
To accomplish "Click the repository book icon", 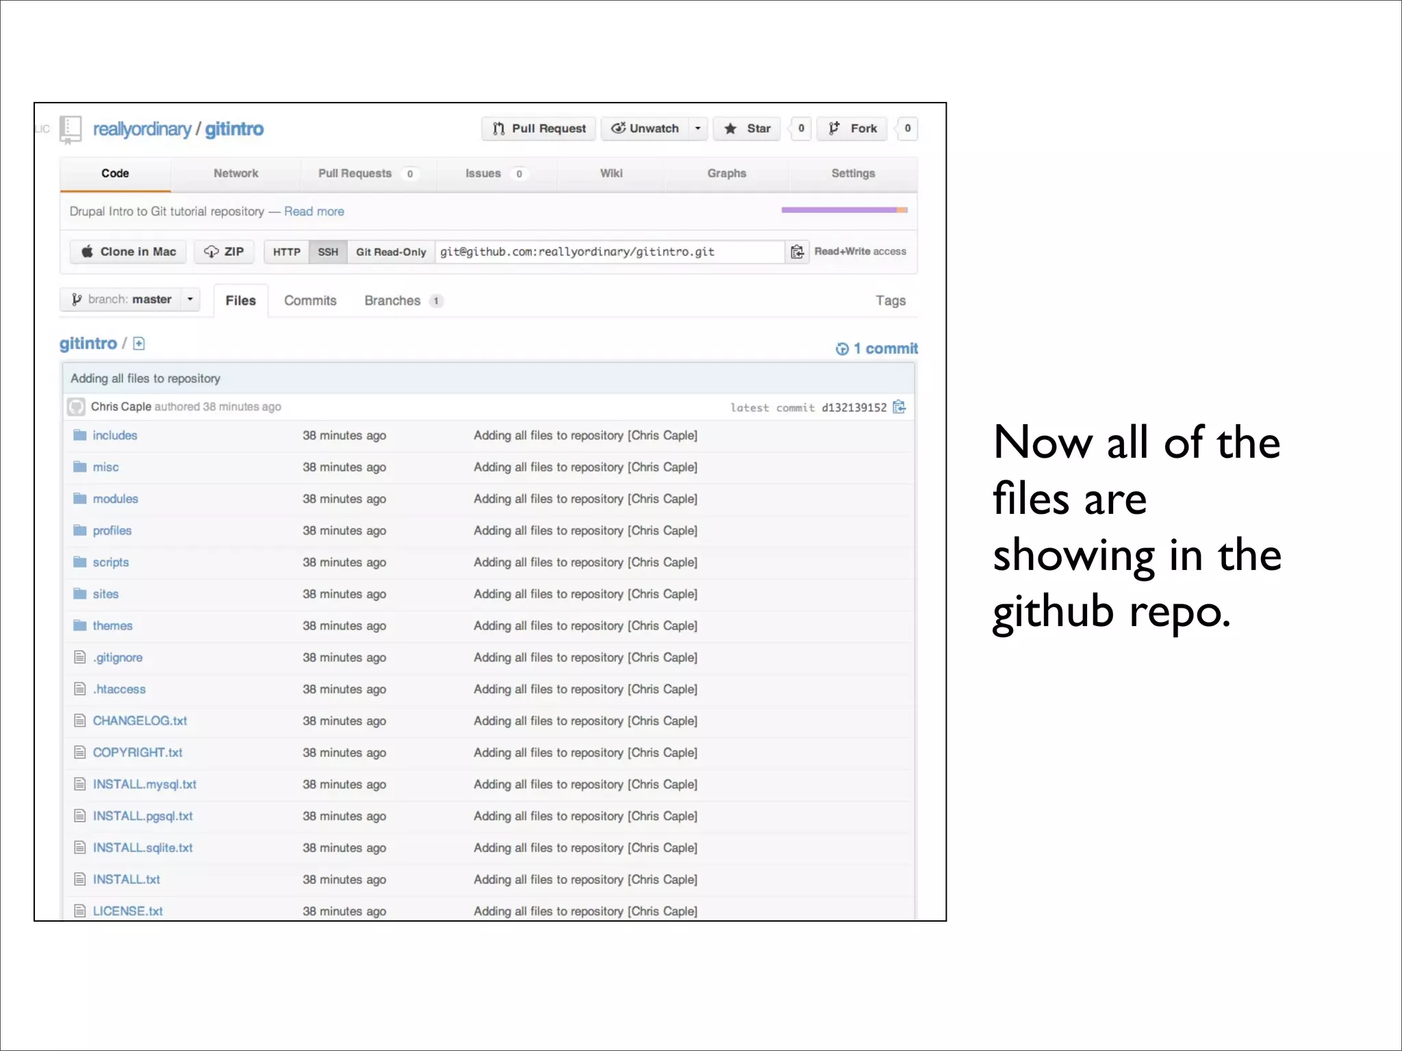I will click(71, 129).
